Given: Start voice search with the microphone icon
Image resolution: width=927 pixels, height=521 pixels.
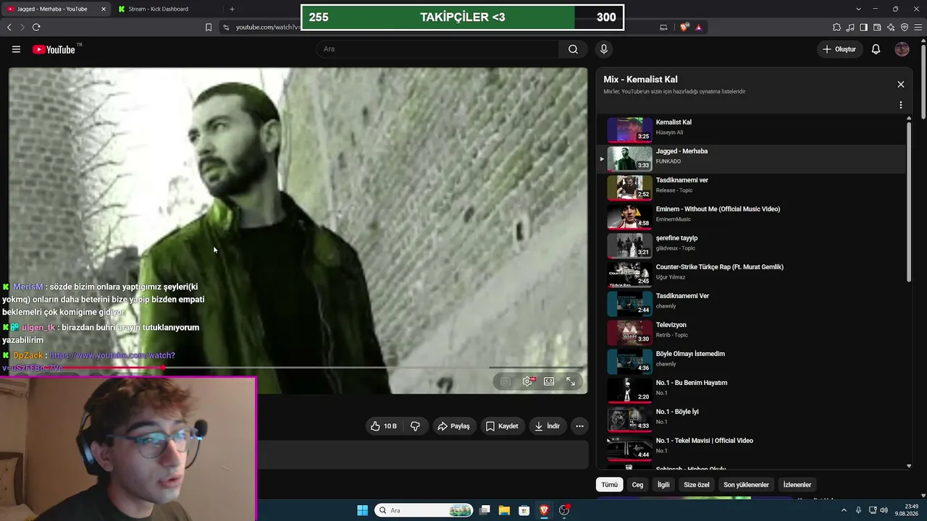Looking at the screenshot, I should pos(603,49).
